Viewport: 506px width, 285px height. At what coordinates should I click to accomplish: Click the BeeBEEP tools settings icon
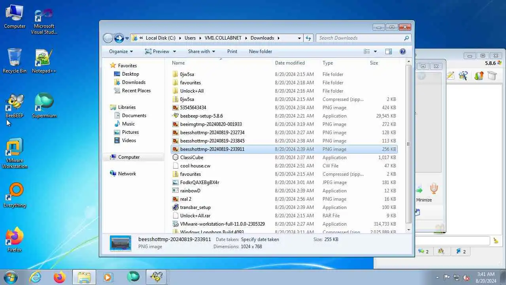pyautogui.click(x=463, y=75)
